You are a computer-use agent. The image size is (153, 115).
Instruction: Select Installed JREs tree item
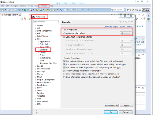click(x=45, y=58)
